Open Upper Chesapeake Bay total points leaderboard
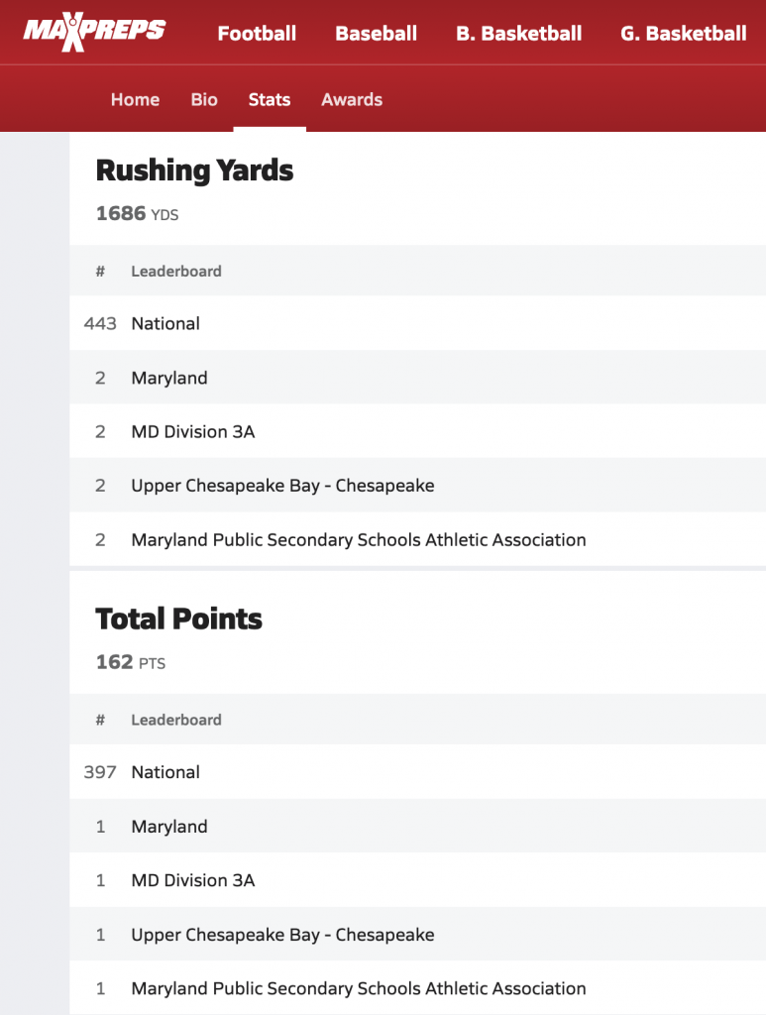 pyautogui.click(x=282, y=935)
